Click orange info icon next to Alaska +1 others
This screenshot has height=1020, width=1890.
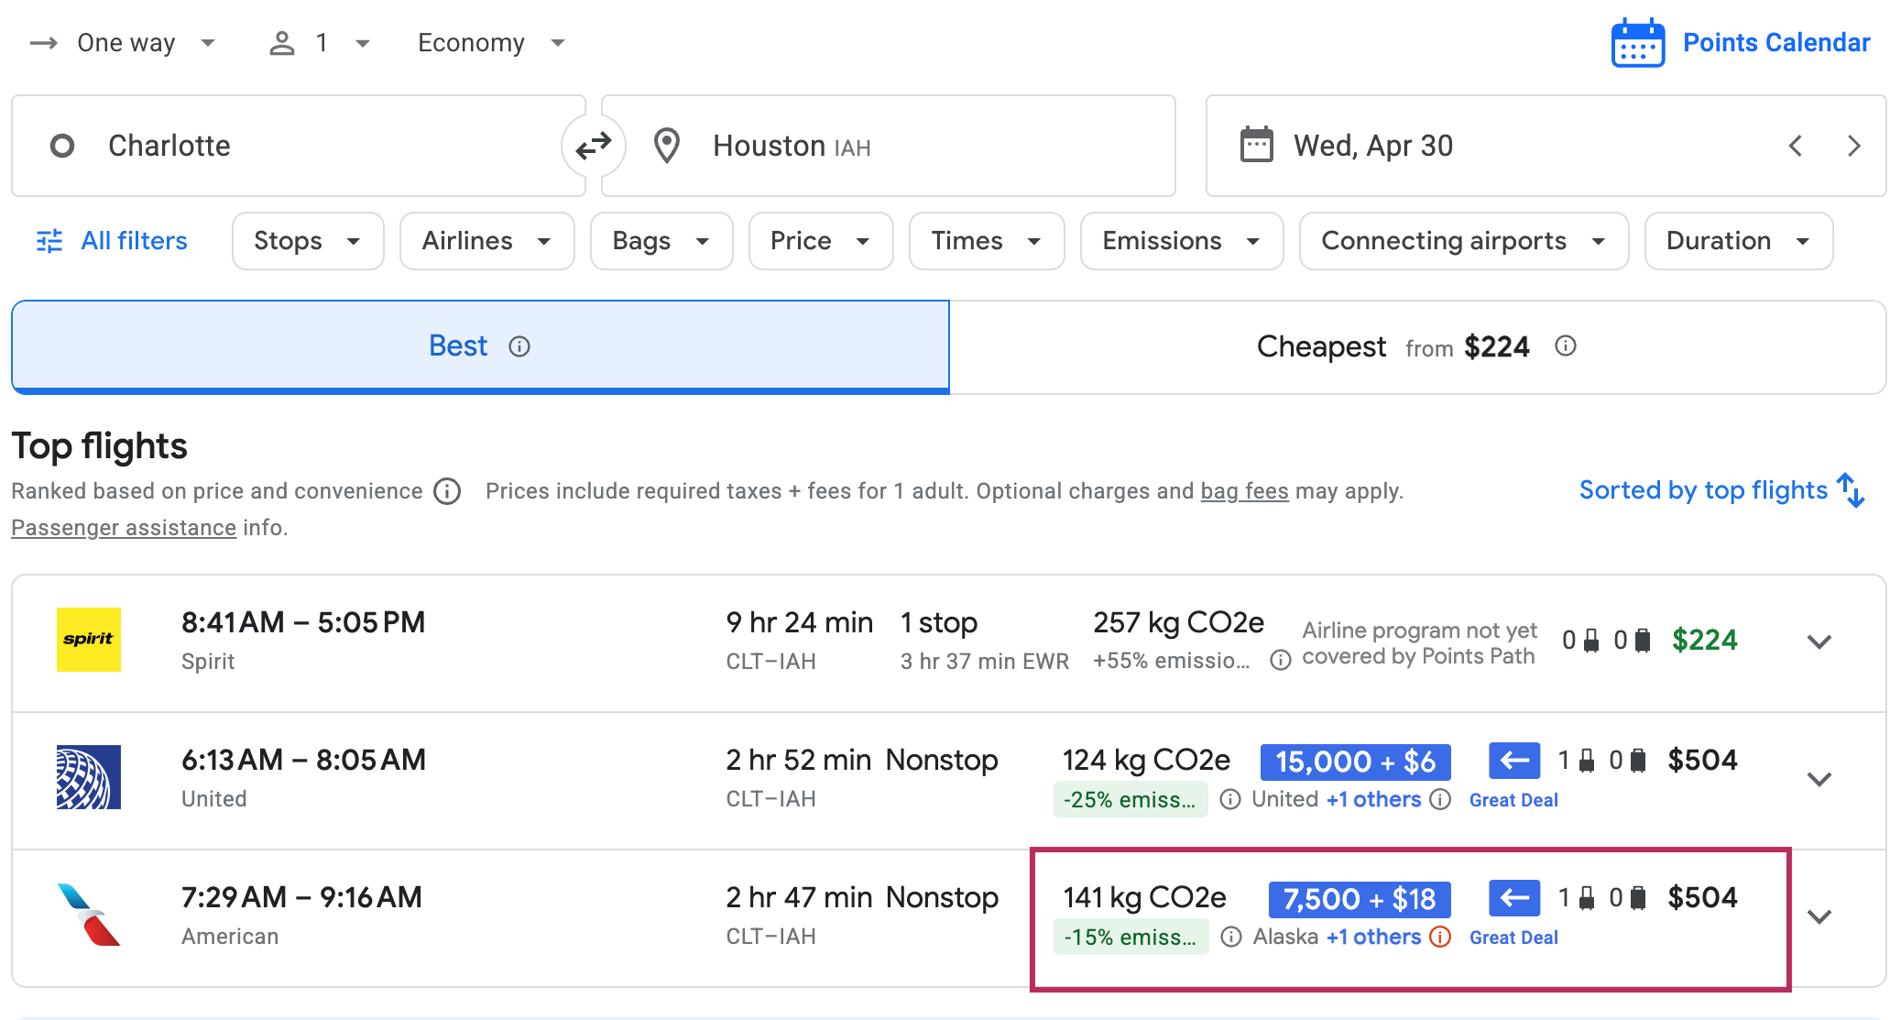point(1440,937)
